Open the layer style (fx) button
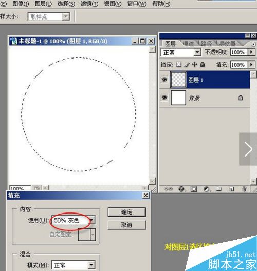Viewport: 257px width, 271px height. point(182,189)
